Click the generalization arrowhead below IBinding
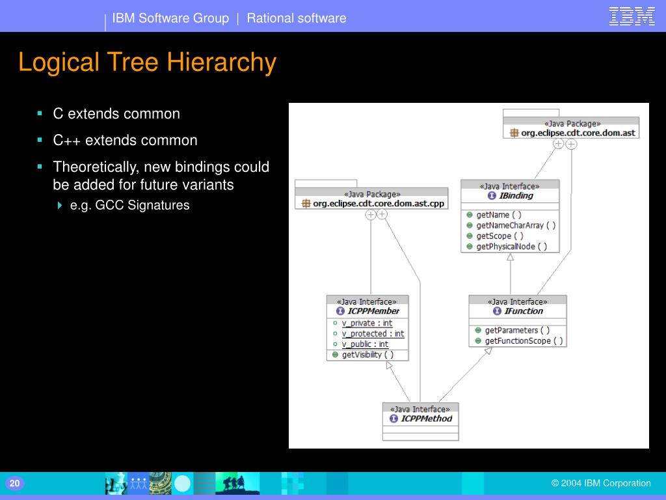666x500 pixels. tap(510, 257)
